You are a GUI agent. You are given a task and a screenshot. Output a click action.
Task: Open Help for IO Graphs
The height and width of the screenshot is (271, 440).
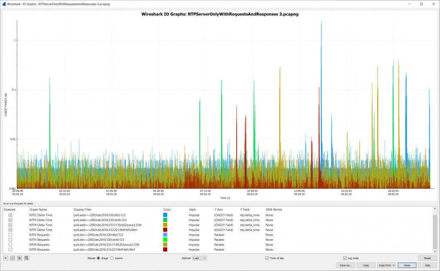pyautogui.click(x=428, y=265)
